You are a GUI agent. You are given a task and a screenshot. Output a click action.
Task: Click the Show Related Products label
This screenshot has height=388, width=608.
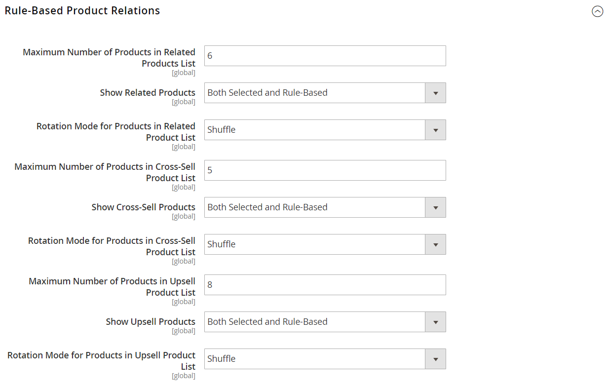(x=148, y=93)
